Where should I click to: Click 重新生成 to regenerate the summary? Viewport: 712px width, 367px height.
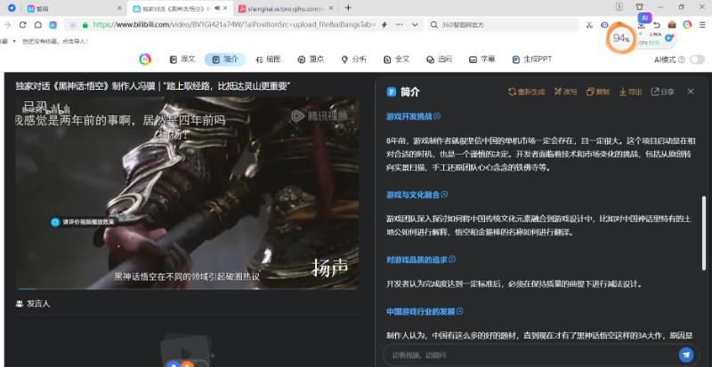tap(526, 92)
